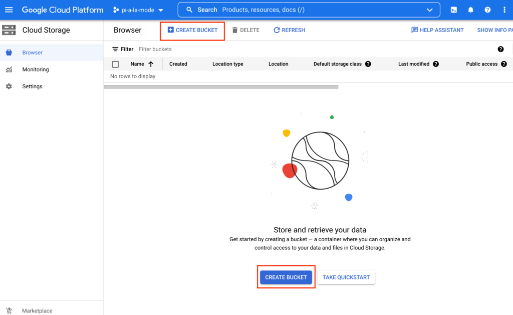Open the three-dot more options menu

504,10
